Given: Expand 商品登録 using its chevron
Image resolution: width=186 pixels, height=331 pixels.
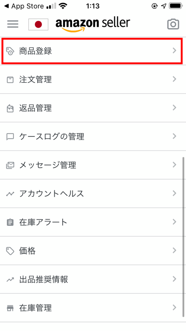Looking at the screenshot, I should coord(174,51).
